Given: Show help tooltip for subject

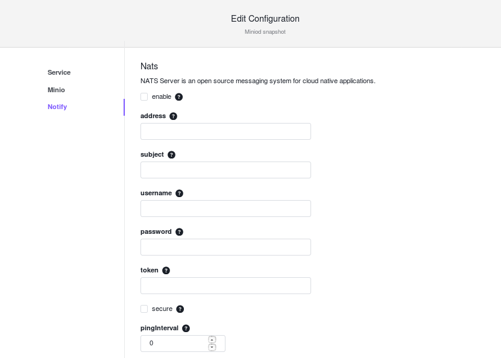Looking at the screenshot, I should (172, 155).
